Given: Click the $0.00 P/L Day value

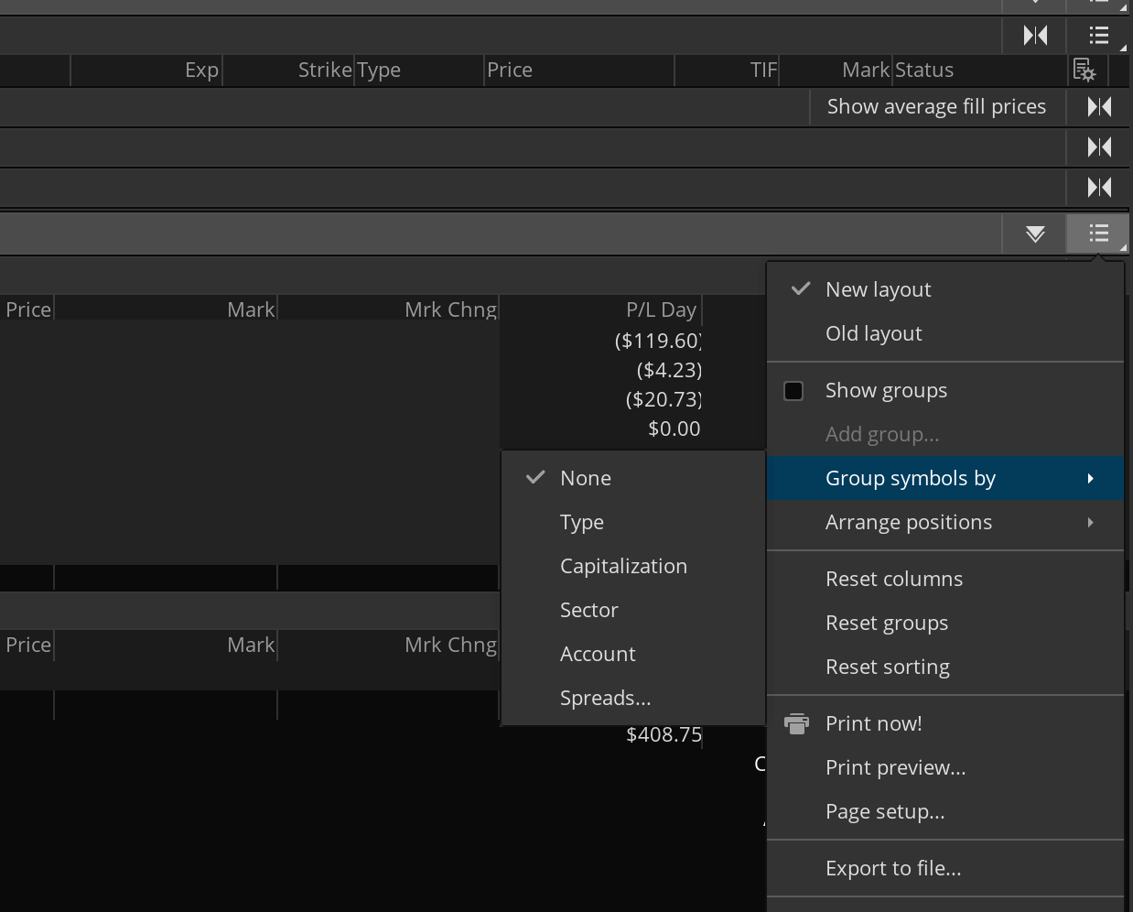Looking at the screenshot, I should [674, 429].
